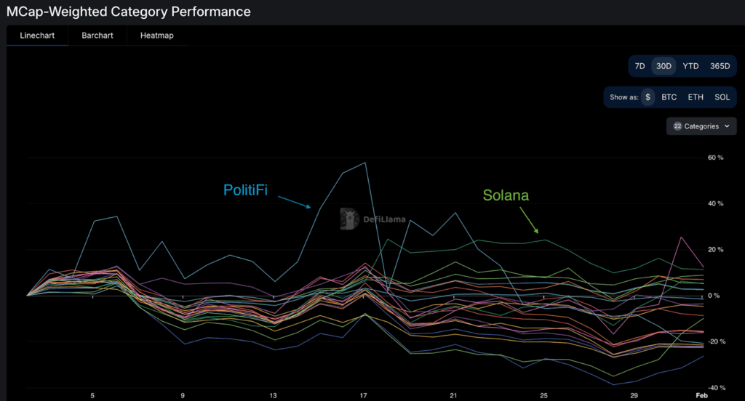Expand the Categories chevron arrow
745x401 pixels.
pyautogui.click(x=727, y=126)
